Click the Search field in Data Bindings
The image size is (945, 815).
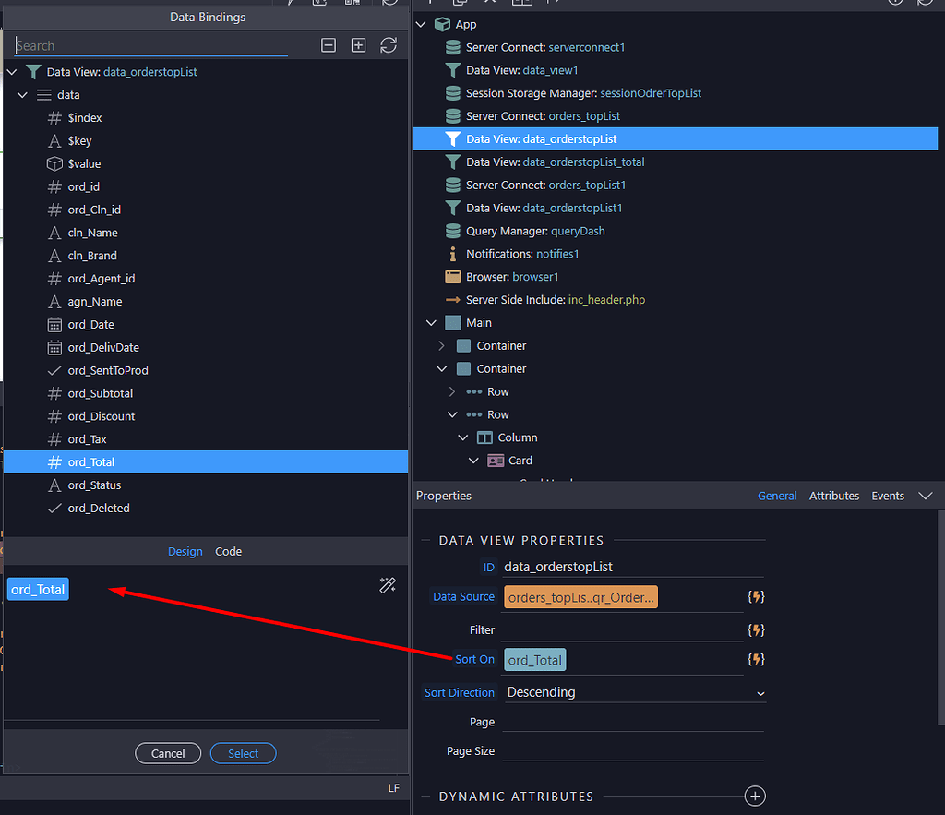coord(152,45)
